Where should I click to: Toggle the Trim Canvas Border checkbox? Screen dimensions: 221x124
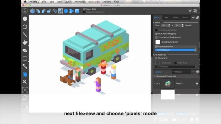(156, 30)
